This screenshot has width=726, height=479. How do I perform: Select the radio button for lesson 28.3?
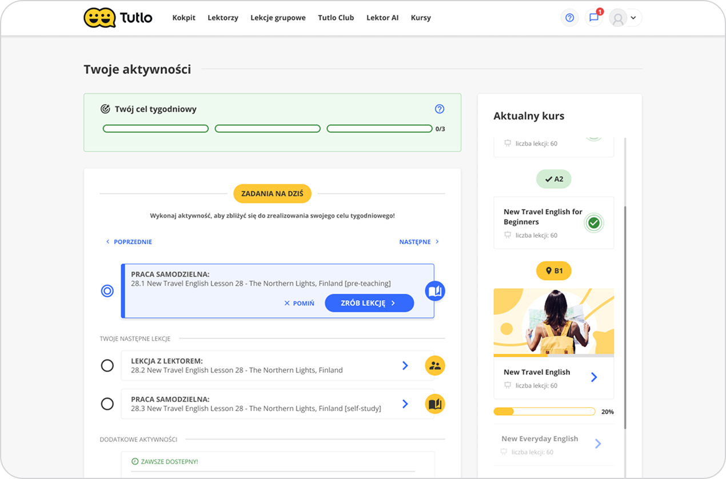(107, 404)
